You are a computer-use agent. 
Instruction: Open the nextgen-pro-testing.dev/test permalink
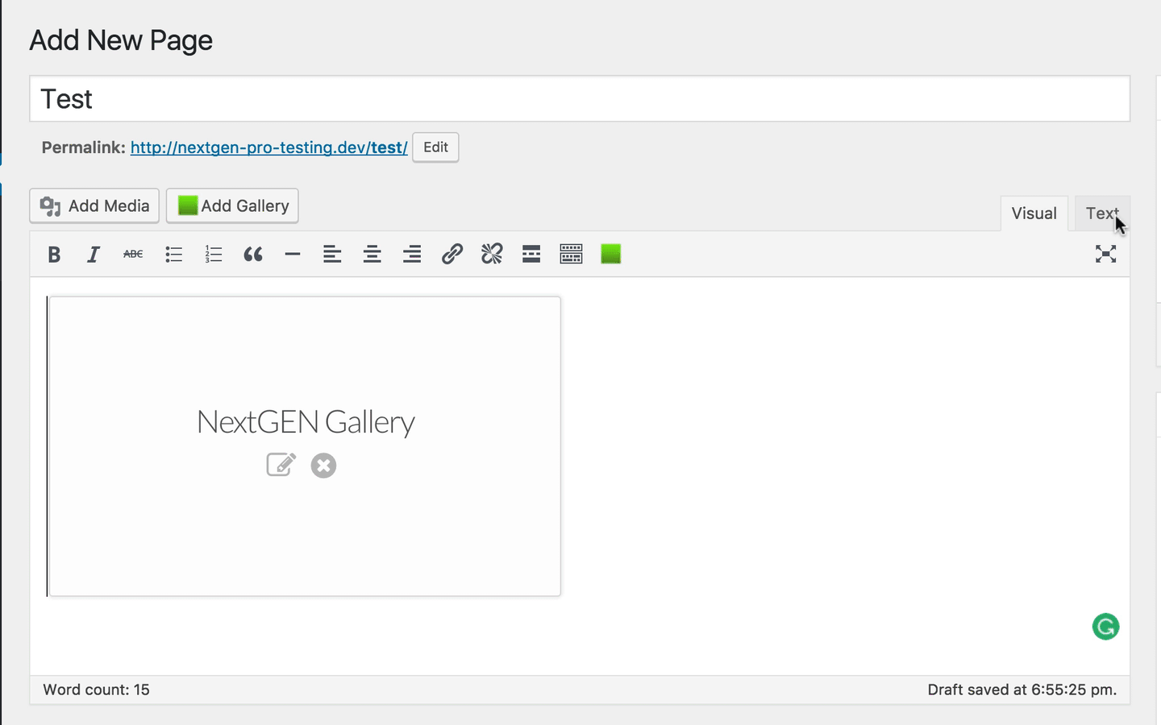click(268, 147)
